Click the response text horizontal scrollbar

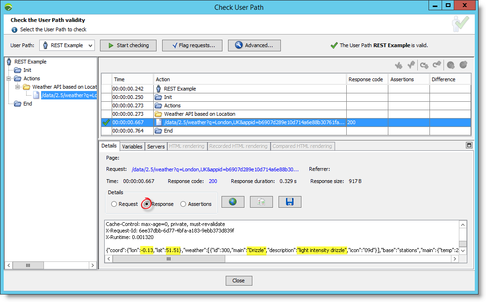[168, 259]
